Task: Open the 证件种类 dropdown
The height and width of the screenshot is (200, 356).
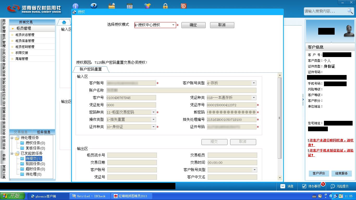Action: pyautogui.click(x=154, y=127)
